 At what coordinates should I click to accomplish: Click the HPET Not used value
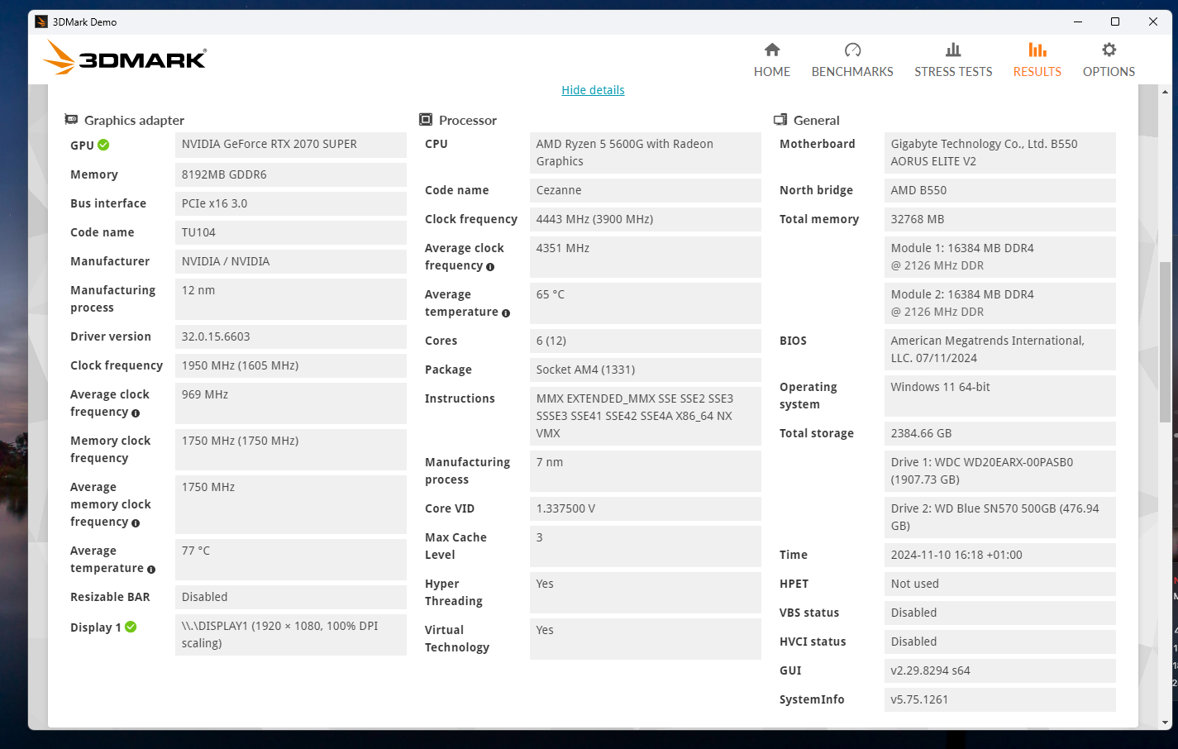[x=1000, y=584]
